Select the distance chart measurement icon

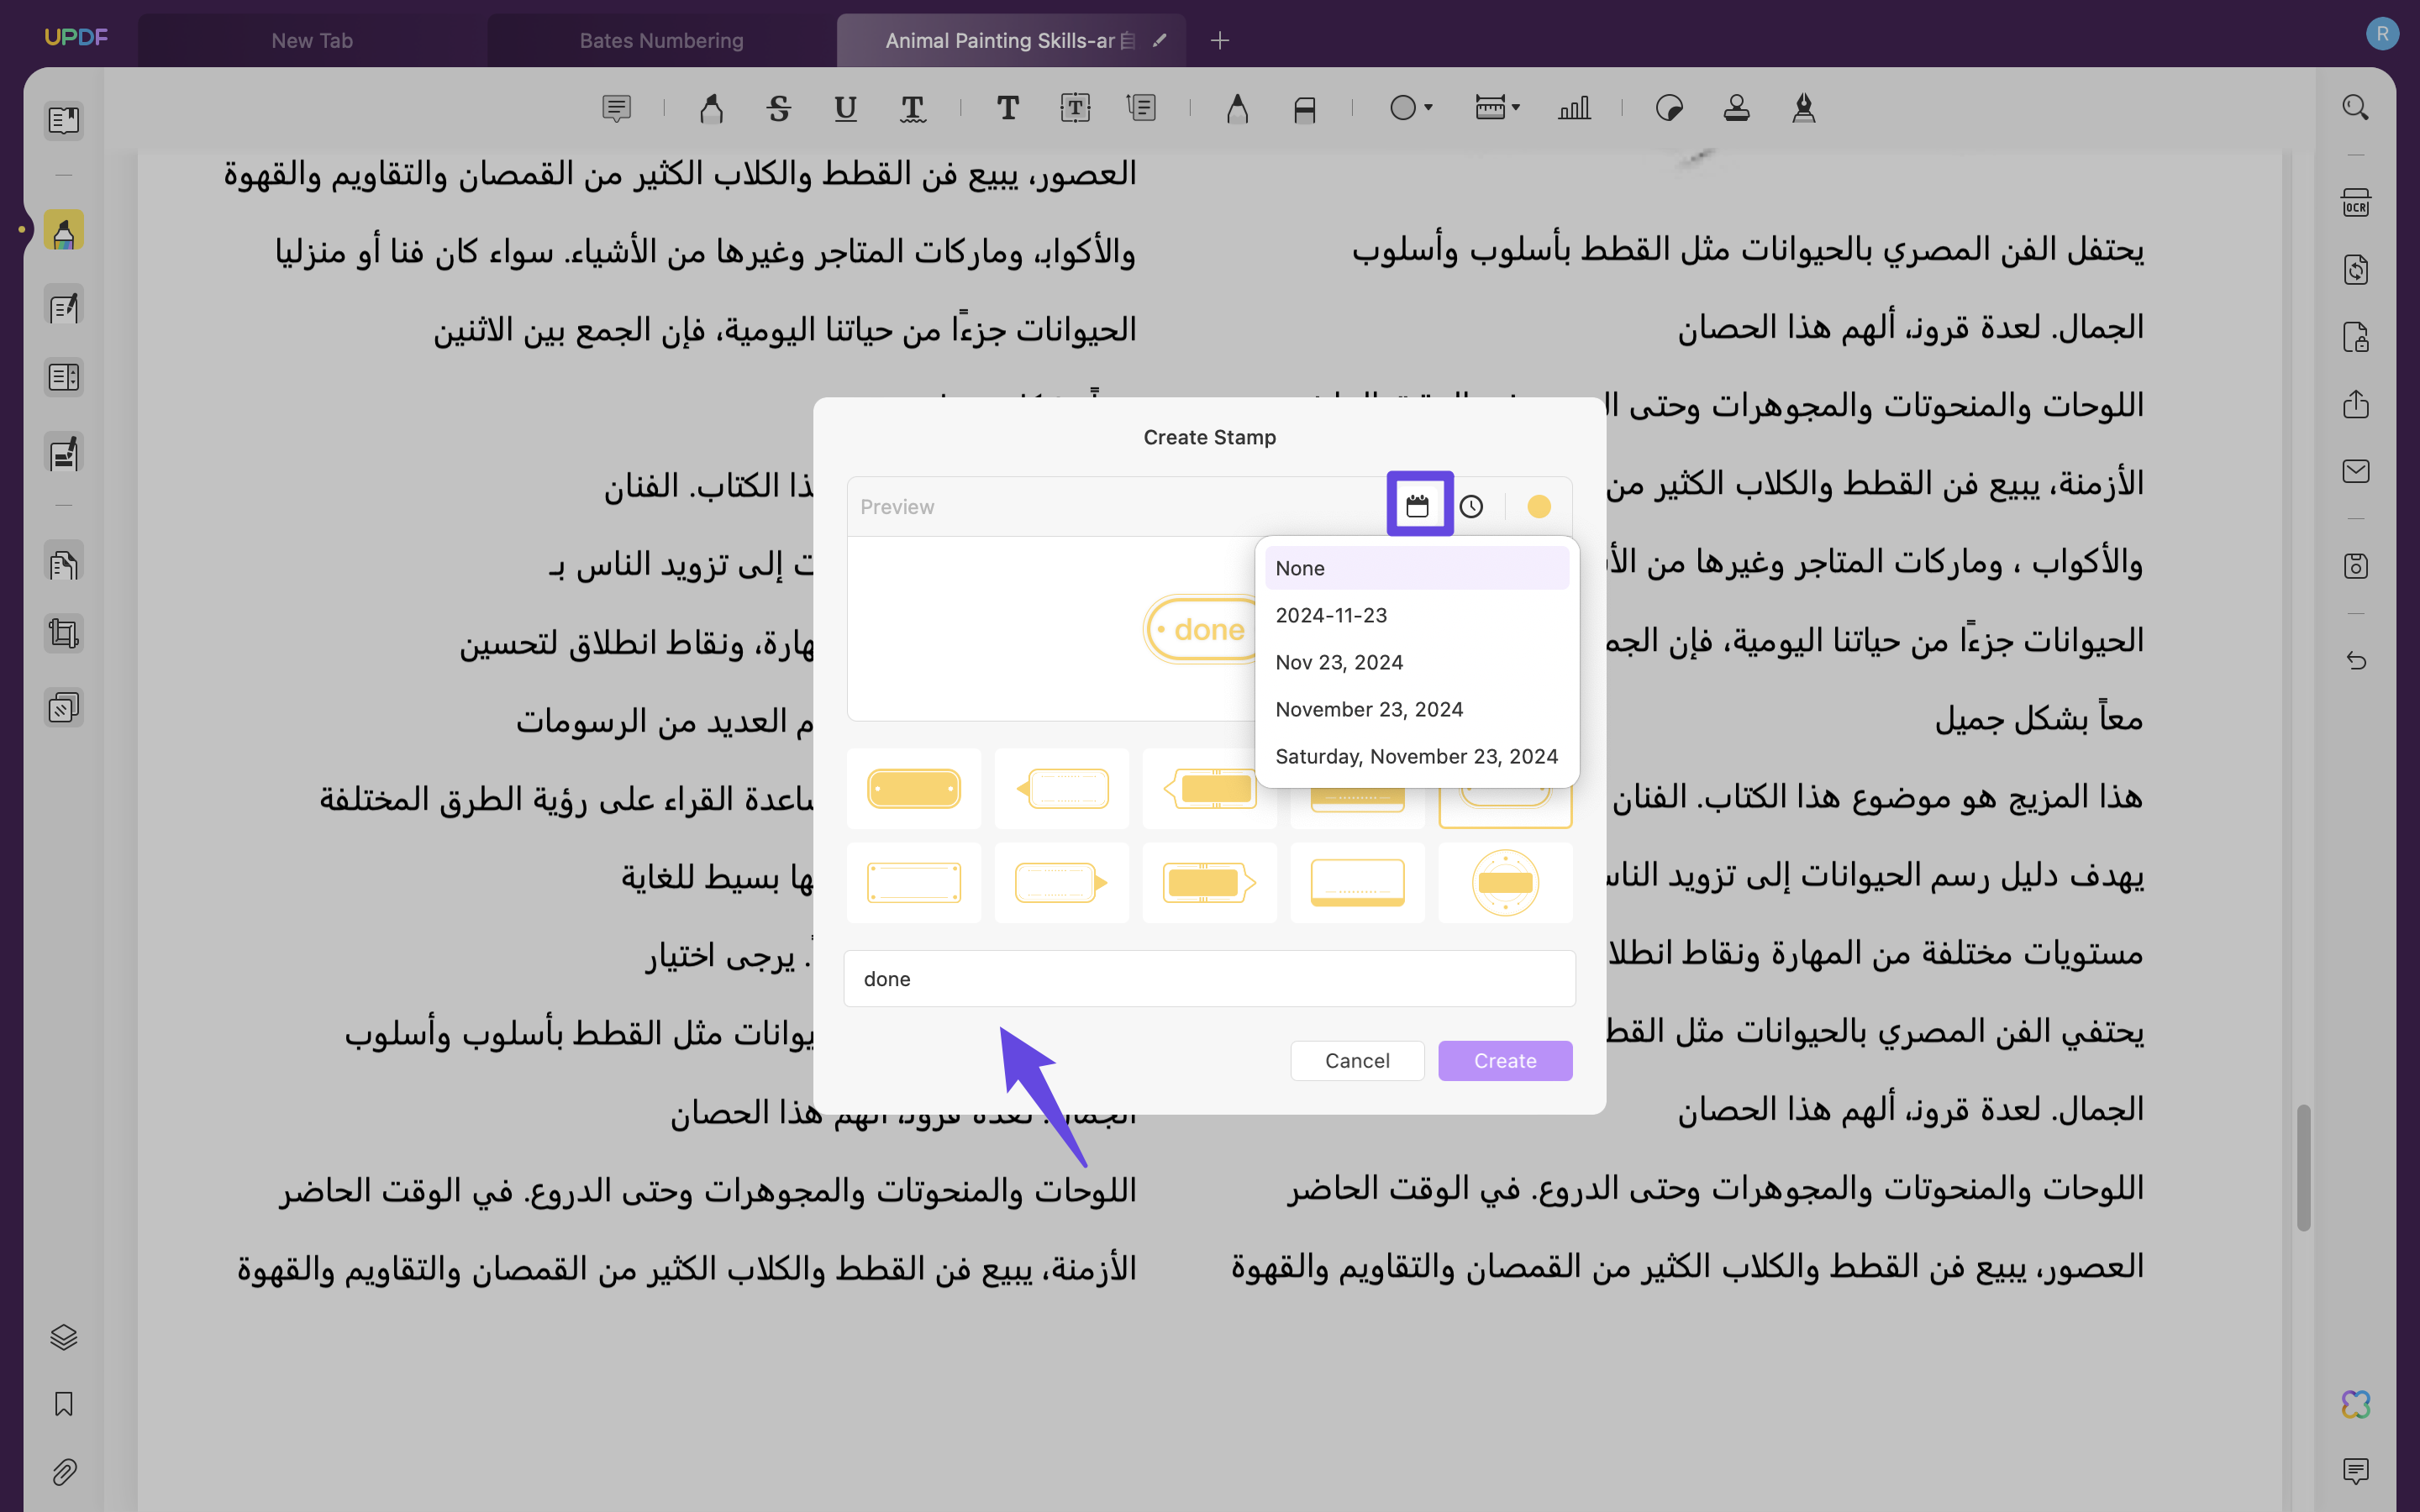tap(1574, 108)
